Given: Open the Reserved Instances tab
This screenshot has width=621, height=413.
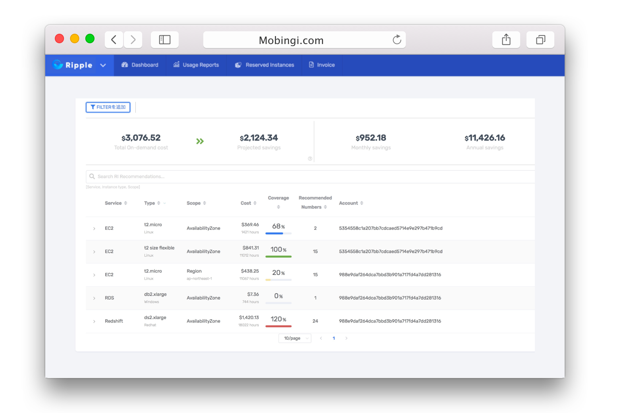Looking at the screenshot, I should (264, 65).
